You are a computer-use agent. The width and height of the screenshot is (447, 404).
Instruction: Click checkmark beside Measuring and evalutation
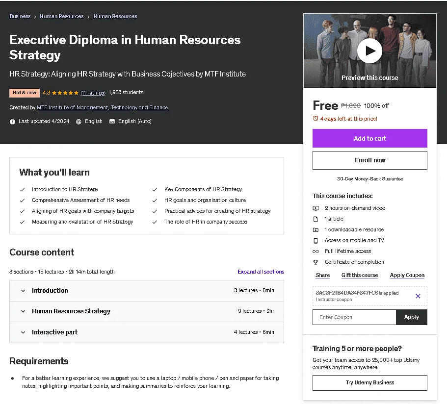(x=22, y=222)
